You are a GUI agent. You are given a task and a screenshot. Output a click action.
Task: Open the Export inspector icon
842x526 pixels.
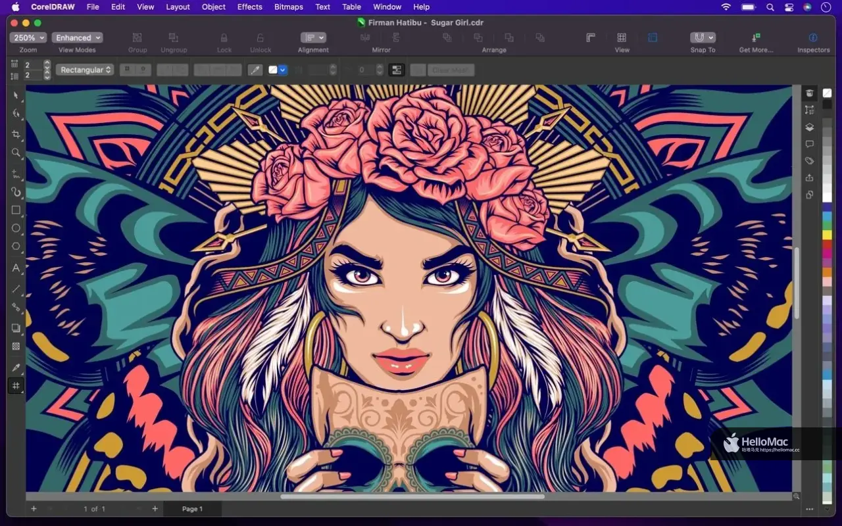point(810,178)
